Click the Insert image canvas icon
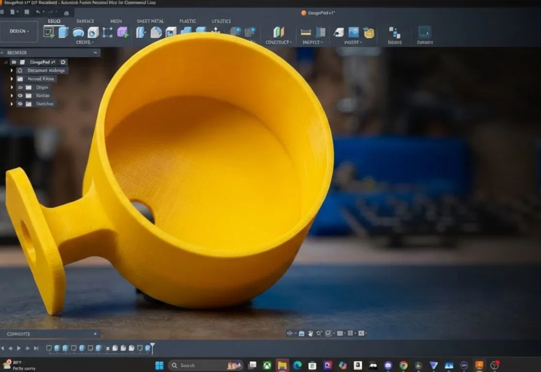The height and width of the screenshot is (372, 541). (x=354, y=32)
